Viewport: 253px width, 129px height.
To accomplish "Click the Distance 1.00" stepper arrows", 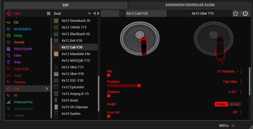I will (x=241, y=92).
